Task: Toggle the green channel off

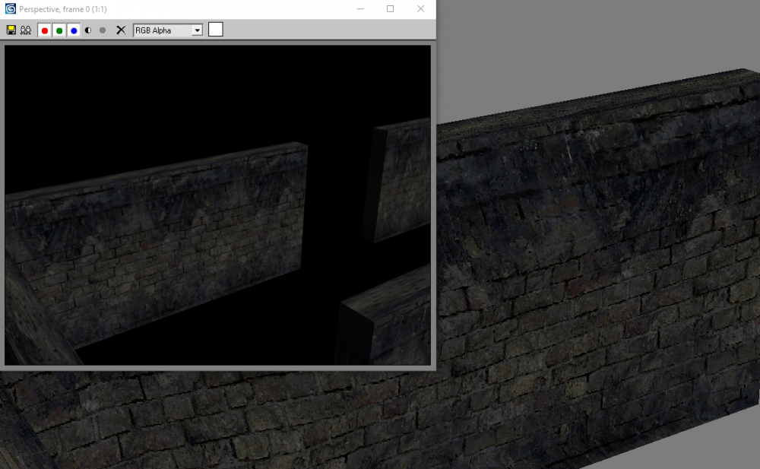Action: pyautogui.click(x=59, y=30)
